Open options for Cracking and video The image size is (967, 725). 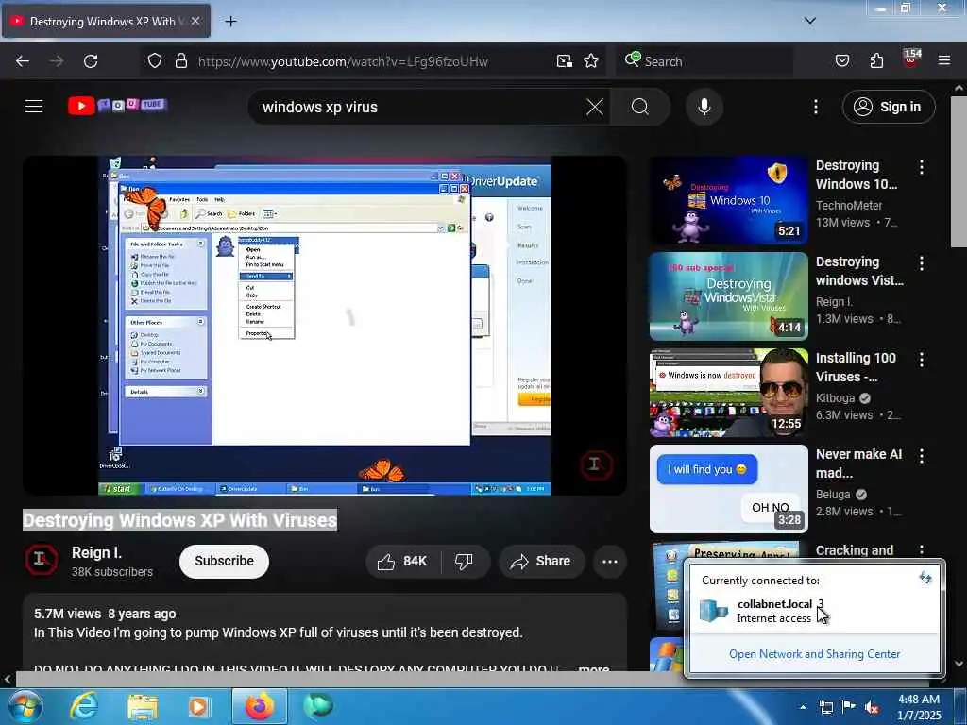click(922, 550)
